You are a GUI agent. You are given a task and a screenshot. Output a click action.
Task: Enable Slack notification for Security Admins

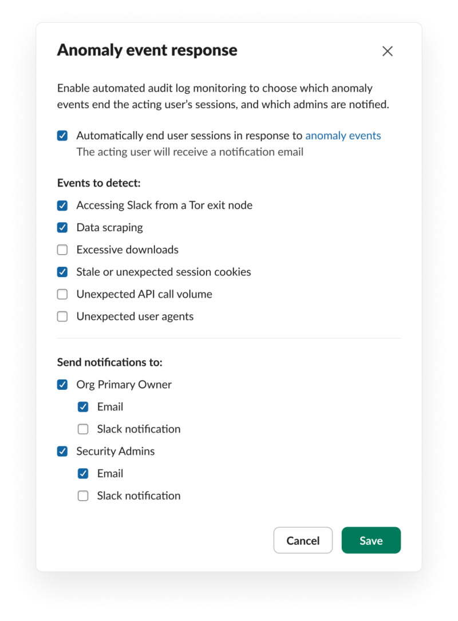83,496
